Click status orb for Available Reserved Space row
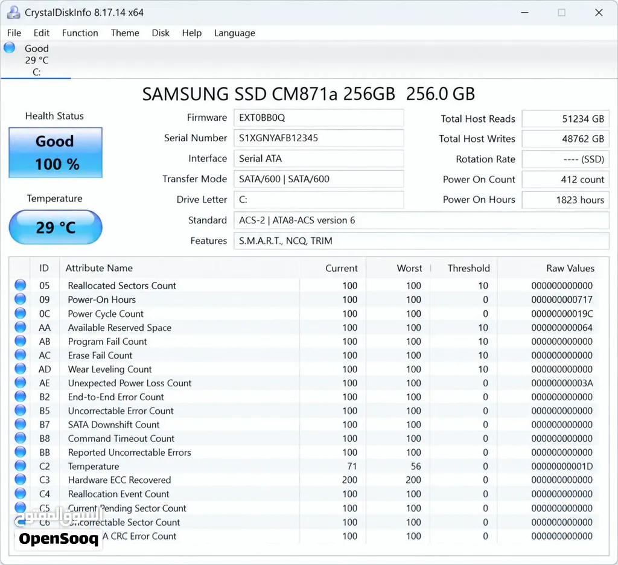The height and width of the screenshot is (565, 618). [20, 327]
